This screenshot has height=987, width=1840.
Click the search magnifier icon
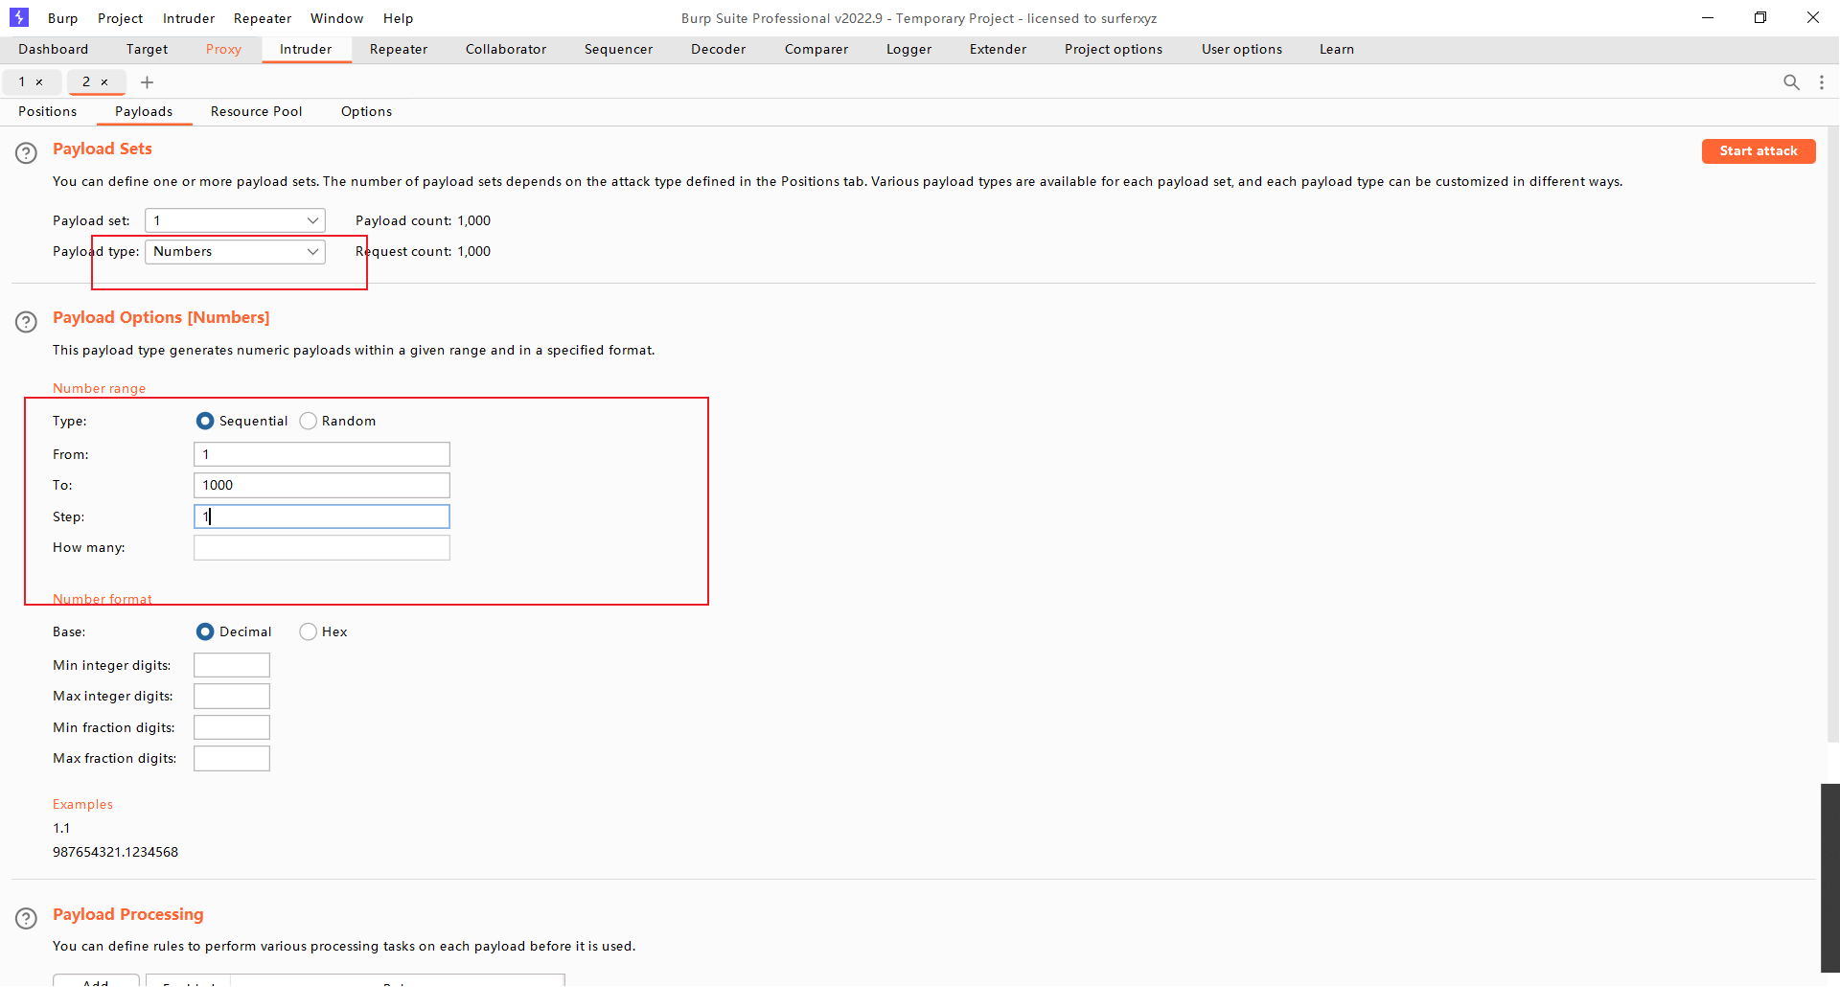pos(1790,82)
